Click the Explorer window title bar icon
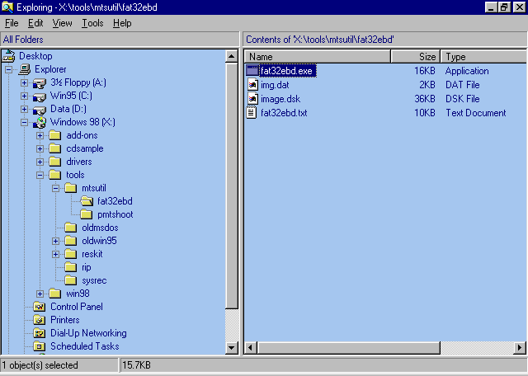Viewport: 528px width, 376px height. point(7,7)
